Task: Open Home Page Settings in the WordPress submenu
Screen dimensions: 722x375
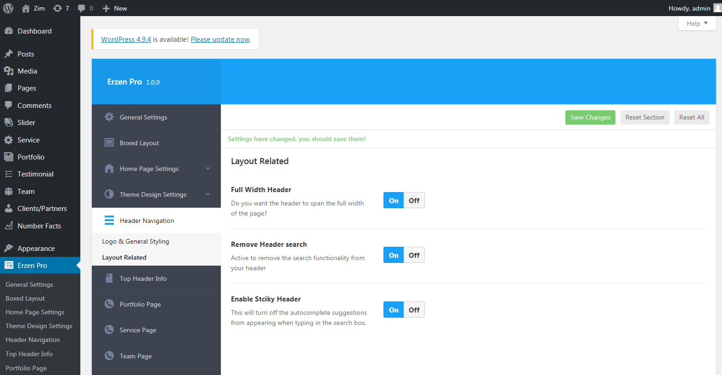Action: [35, 312]
